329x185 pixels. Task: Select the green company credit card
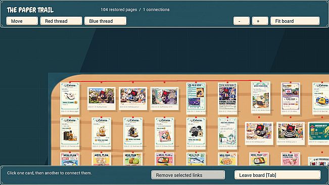point(318,133)
